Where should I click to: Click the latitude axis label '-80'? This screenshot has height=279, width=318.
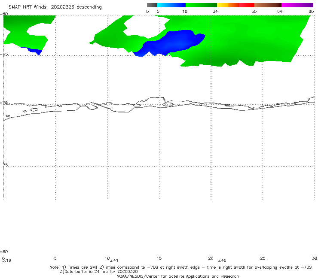point(4,252)
